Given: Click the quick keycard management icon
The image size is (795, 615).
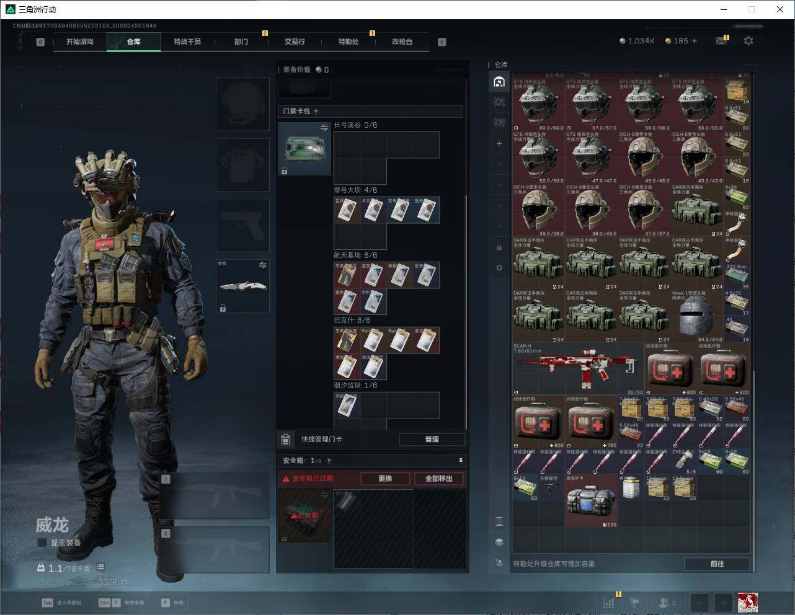Looking at the screenshot, I should tap(285, 439).
